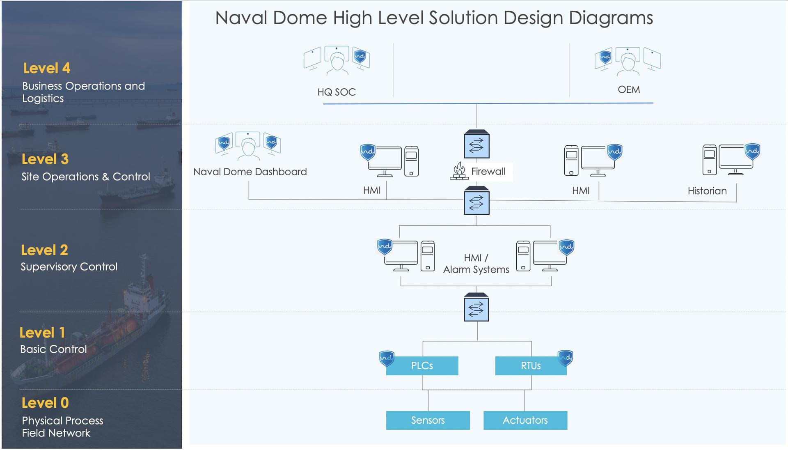
Task: Click the Firewall label
Action: [488, 172]
